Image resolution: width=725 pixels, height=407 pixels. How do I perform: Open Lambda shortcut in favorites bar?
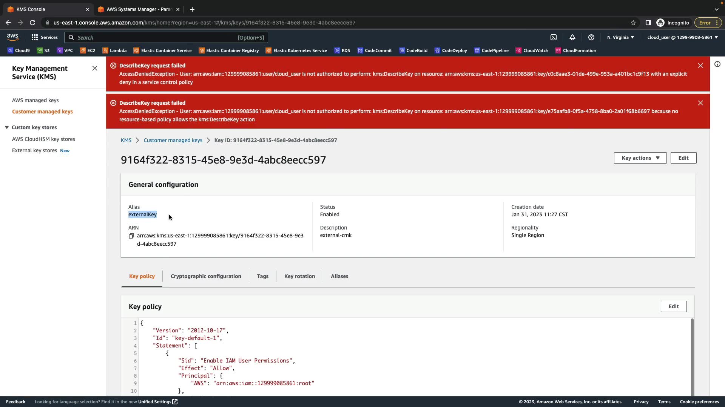click(114, 50)
